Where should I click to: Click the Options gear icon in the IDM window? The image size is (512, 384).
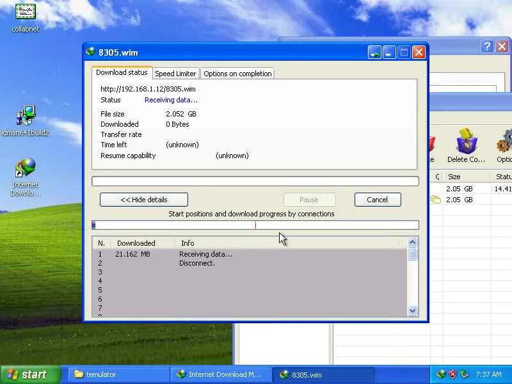(505, 141)
